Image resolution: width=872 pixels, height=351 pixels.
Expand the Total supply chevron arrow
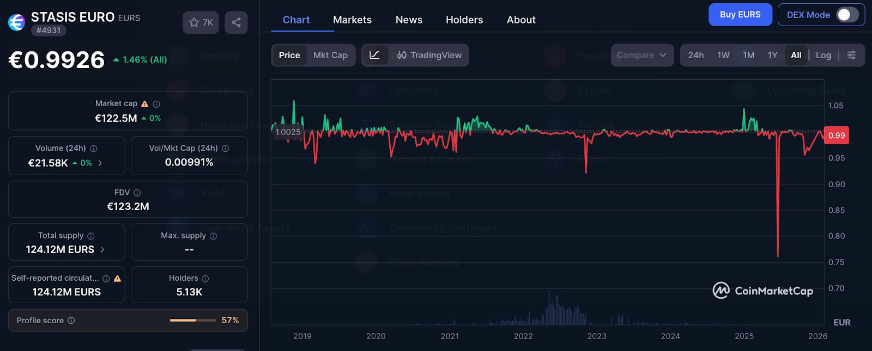[x=102, y=249]
